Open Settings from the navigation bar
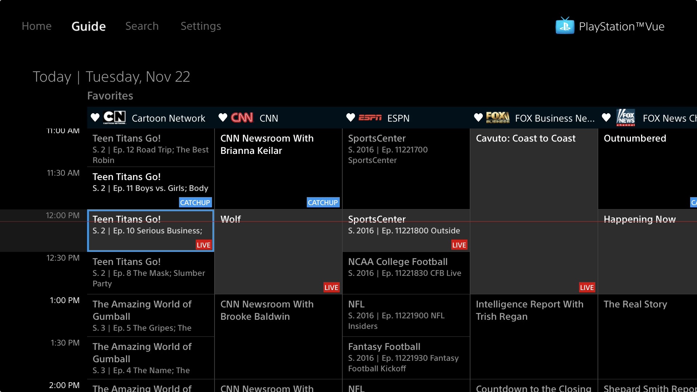 (x=201, y=25)
